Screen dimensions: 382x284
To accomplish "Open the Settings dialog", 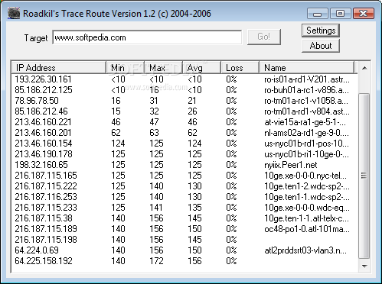I will (x=321, y=31).
